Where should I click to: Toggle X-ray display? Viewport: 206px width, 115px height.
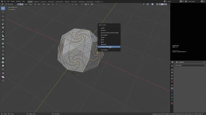click(157, 4)
